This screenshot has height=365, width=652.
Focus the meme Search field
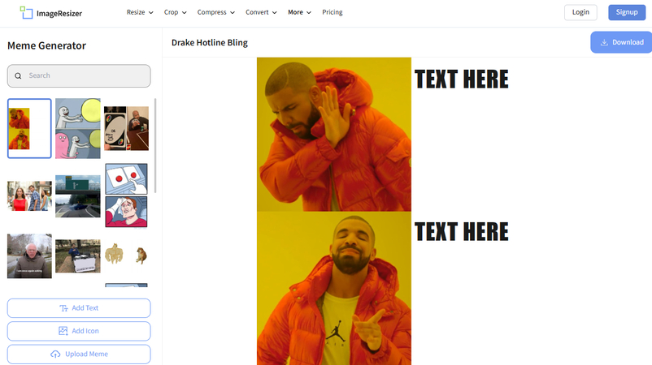pyautogui.click(x=79, y=76)
